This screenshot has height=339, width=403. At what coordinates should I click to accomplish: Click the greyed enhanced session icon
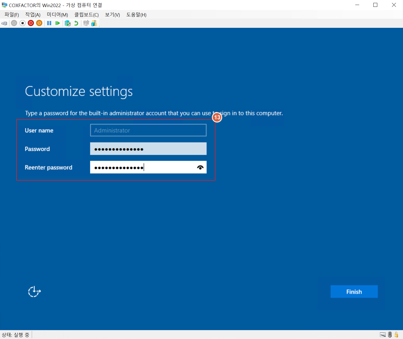(86, 23)
